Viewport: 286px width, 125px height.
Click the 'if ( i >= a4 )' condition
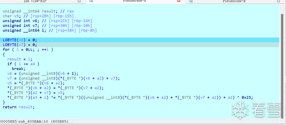(x=23, y=64)
